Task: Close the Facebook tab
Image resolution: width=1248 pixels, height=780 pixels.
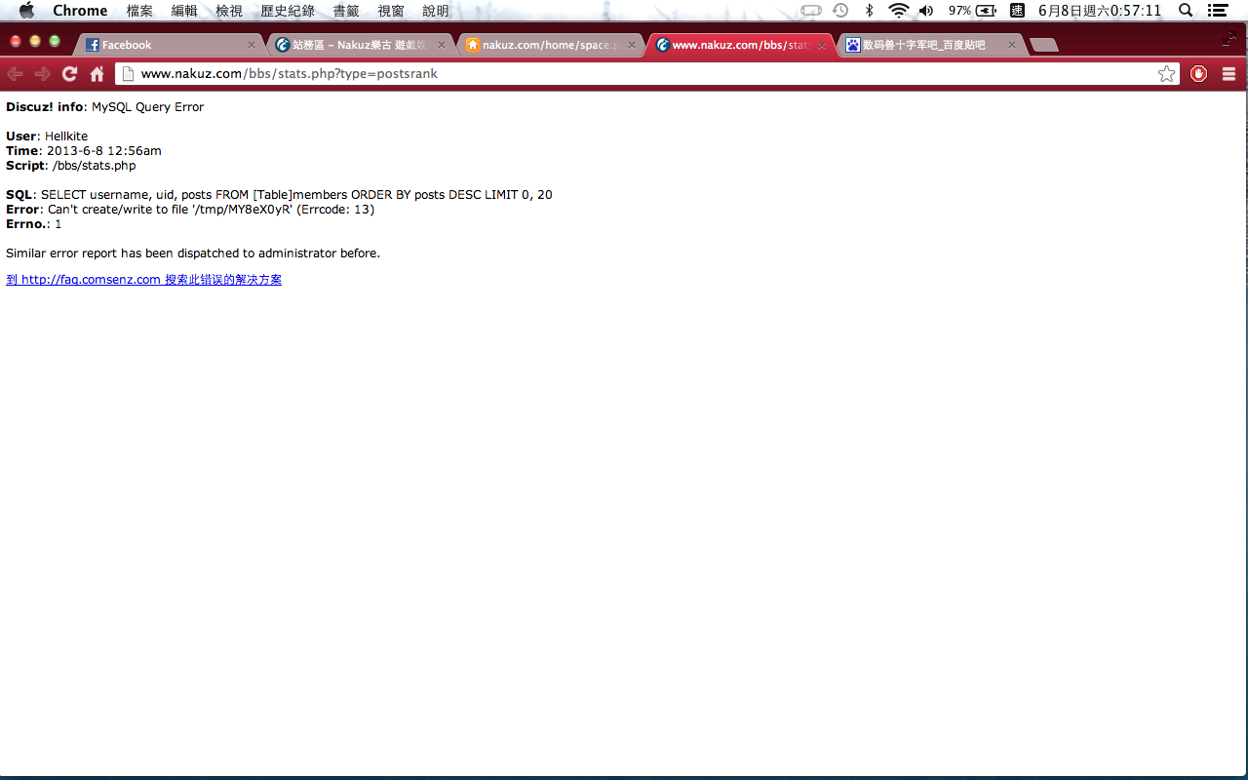Action: (x=251, y=45)
